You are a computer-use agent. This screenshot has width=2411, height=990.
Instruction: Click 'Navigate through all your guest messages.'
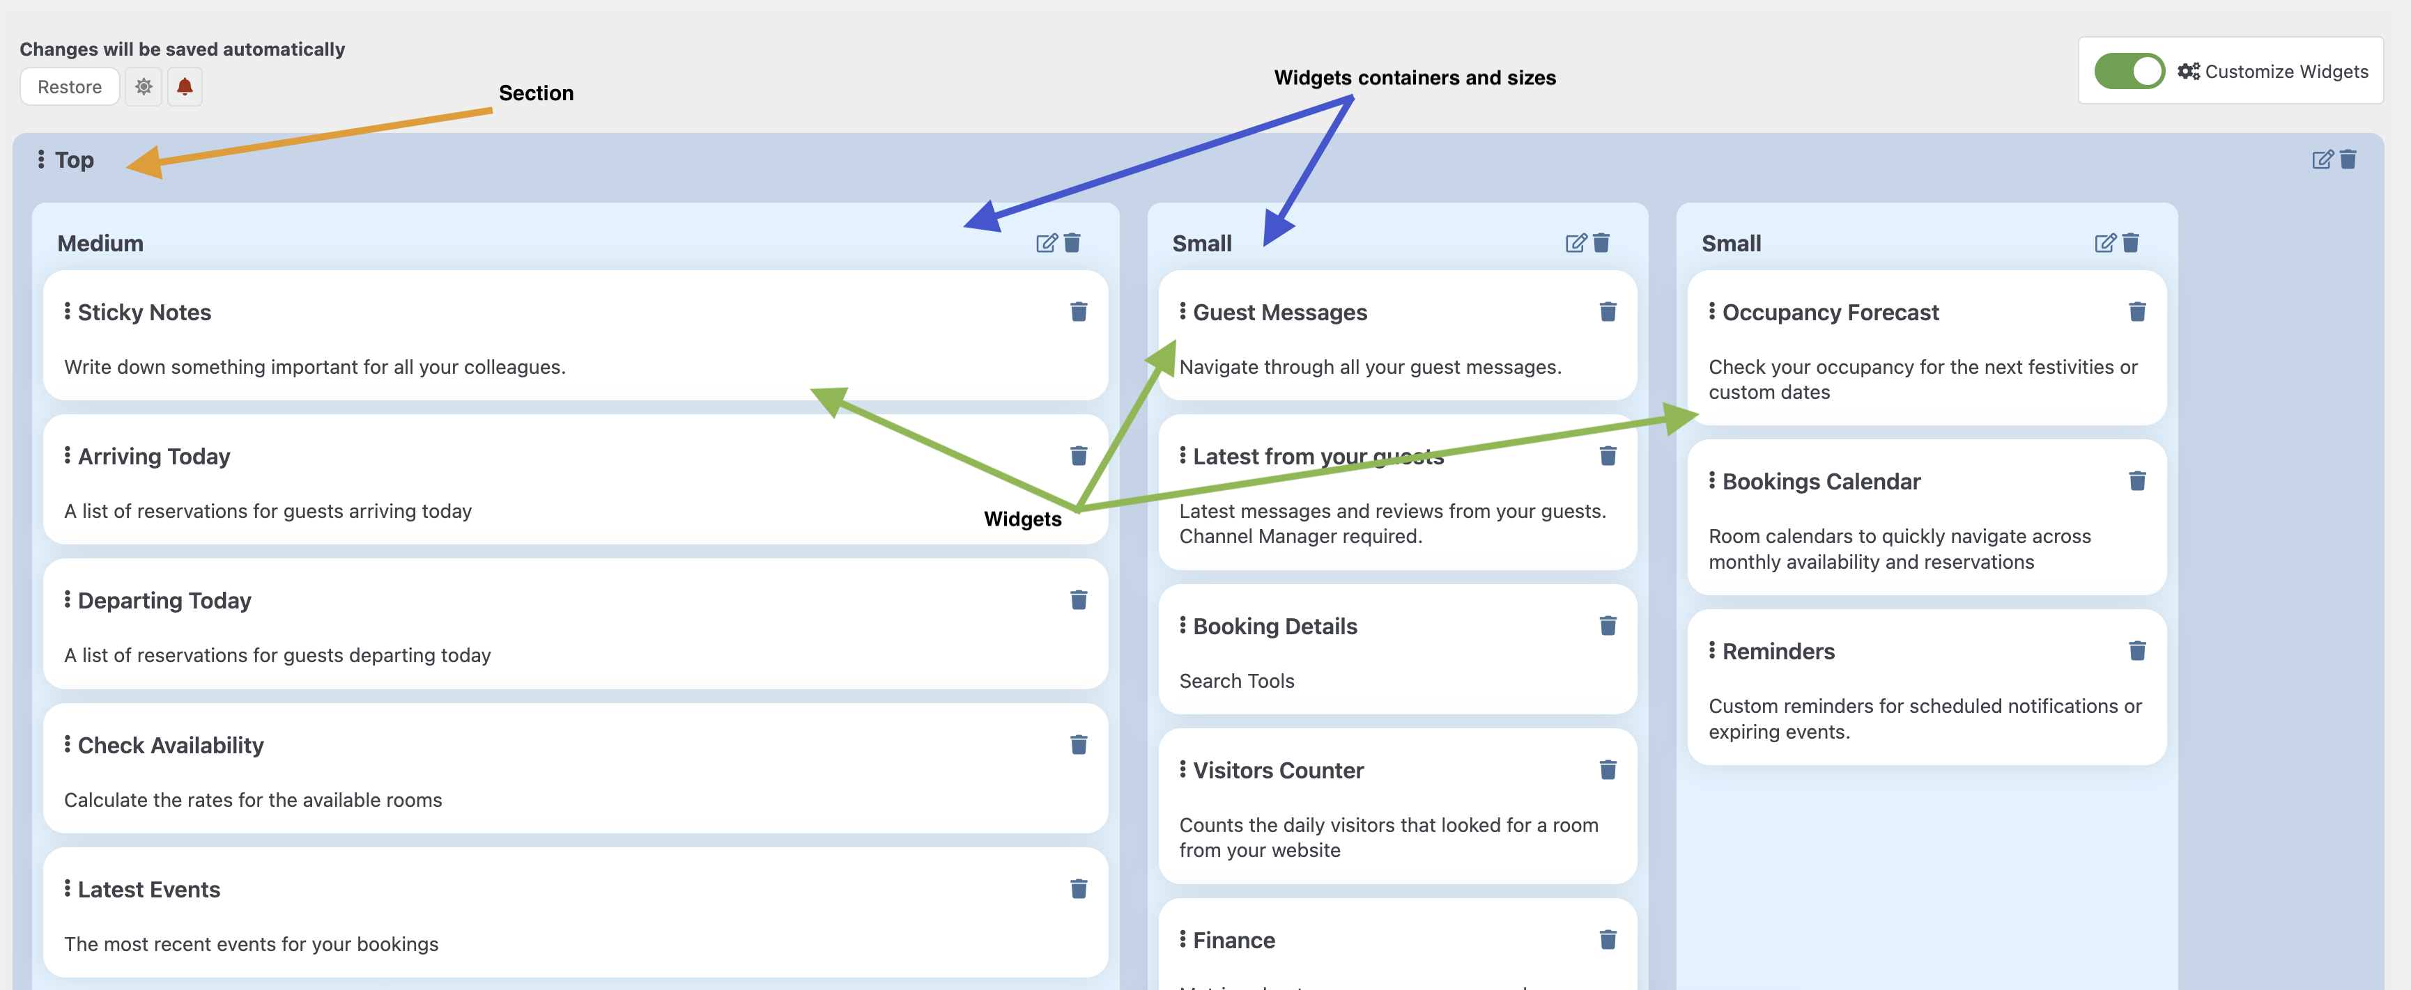click(x=1370, y=366)
